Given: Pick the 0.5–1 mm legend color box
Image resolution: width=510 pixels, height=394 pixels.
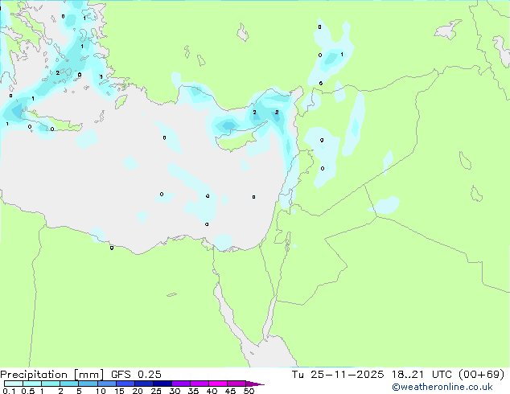Looking at the screenshot, I should pyautogui.click(x=32, y=384).
